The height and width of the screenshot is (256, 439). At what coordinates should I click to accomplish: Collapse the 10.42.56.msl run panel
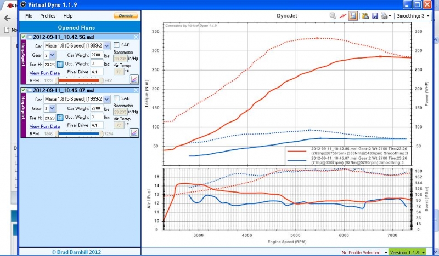(30, 37)
